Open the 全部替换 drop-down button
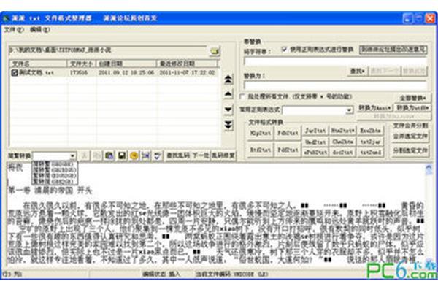This screenshot has width=438, height=292. point(412,98)
